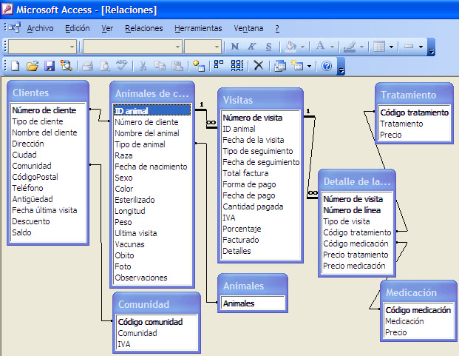Open the Herramientas menu

198,28
